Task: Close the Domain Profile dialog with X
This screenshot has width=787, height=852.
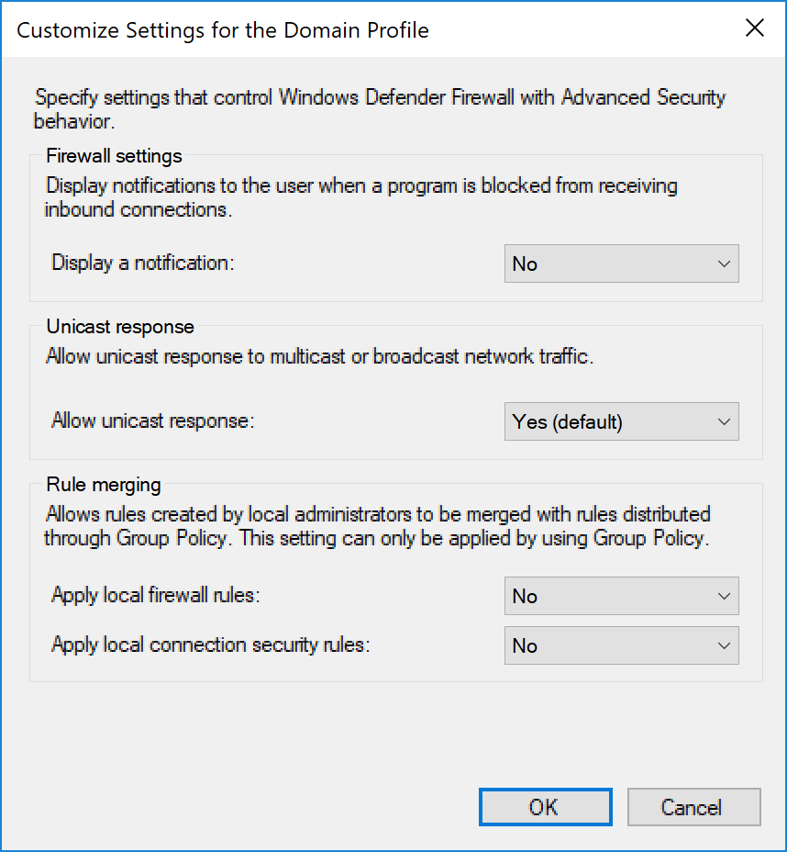Action: click(754, 28)
